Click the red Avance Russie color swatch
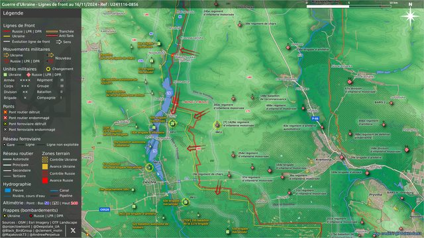This screenshot has height=238, width=424. click(x=45, y=180)
